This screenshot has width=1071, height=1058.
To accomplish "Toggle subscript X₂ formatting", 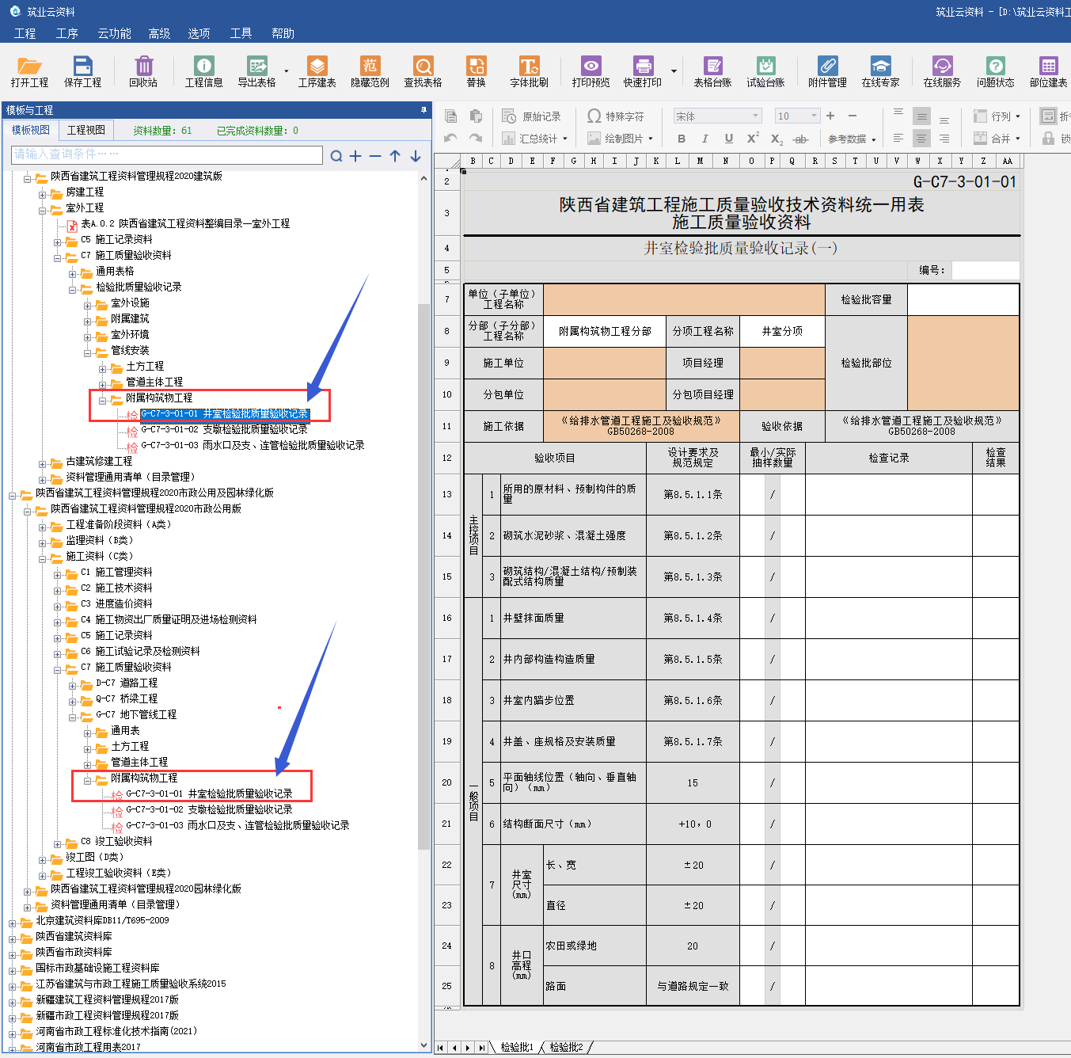I will pos(777,139).
